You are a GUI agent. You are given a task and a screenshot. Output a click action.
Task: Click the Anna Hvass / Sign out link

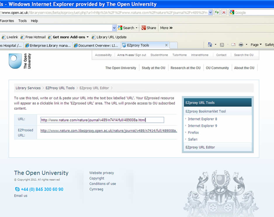pyautogui.click(x=131, y=55)
